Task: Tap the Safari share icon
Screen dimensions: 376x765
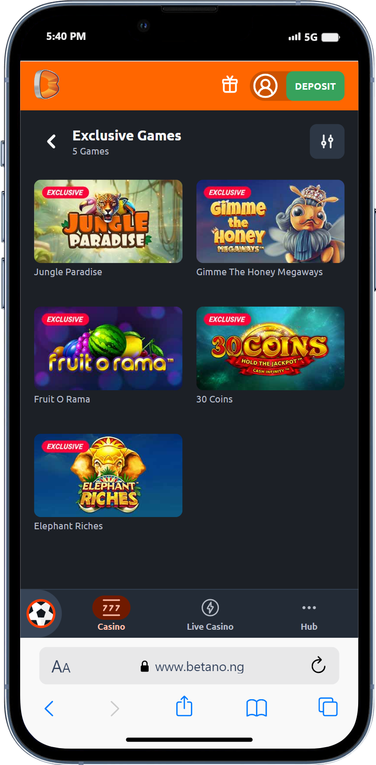Action: coord(184,706)
